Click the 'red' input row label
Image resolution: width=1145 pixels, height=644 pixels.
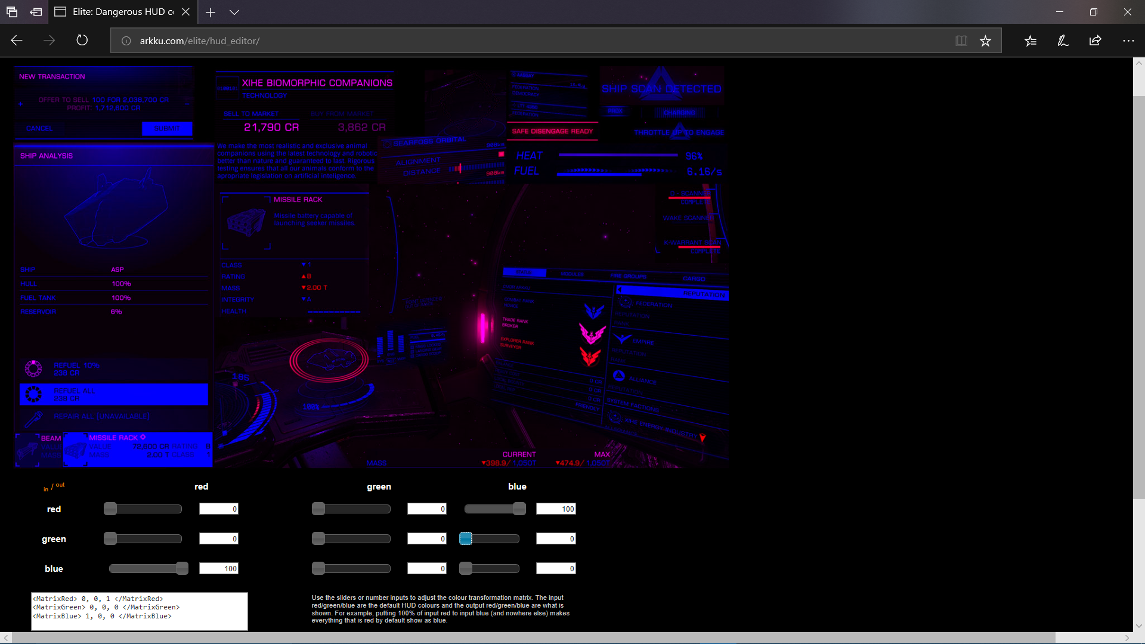[54, 509]
